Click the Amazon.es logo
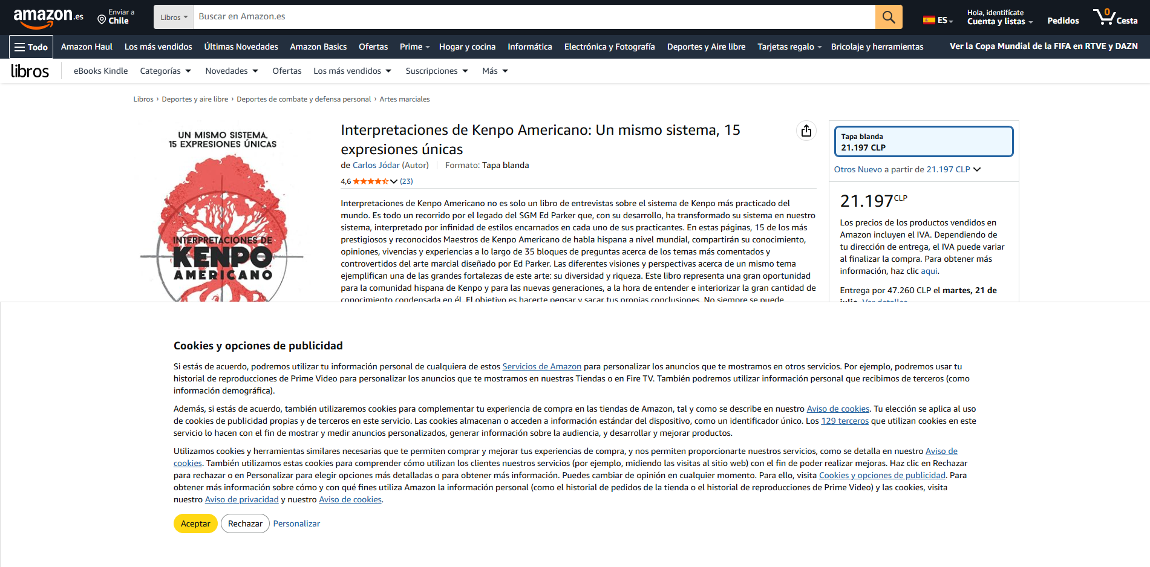 48,18
